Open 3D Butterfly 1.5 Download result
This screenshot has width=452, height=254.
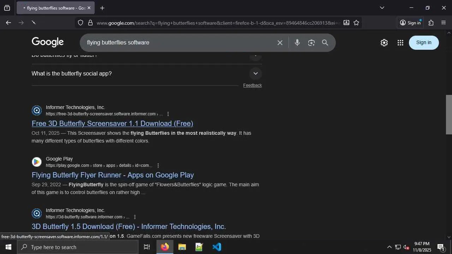coord(129,226)
